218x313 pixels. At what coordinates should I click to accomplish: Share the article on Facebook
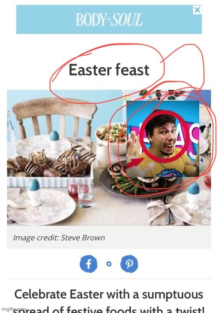[89, 264]
